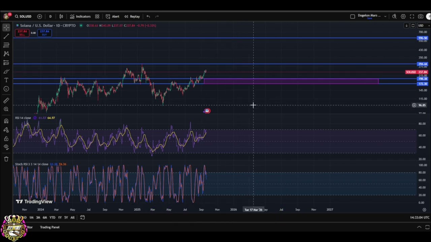Open the D timeframe interval selector

[51, 16]
